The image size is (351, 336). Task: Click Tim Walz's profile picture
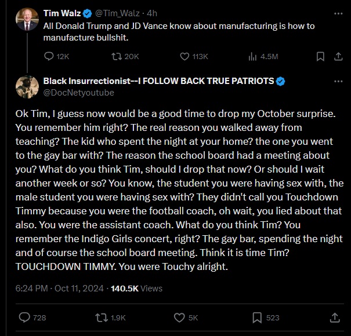pos(27,20)
